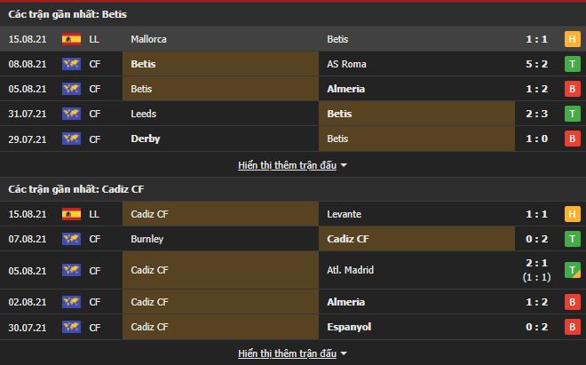Click 'Hiển thị thêm trận đấu' under Cadiz CF
This screenshot has width=586, height=365.
pos(288,353)
